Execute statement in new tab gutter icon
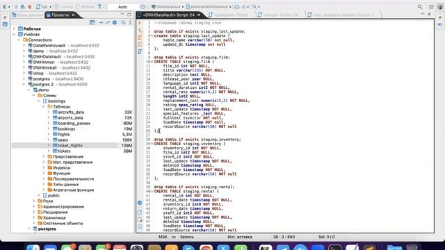 [140, 31]
